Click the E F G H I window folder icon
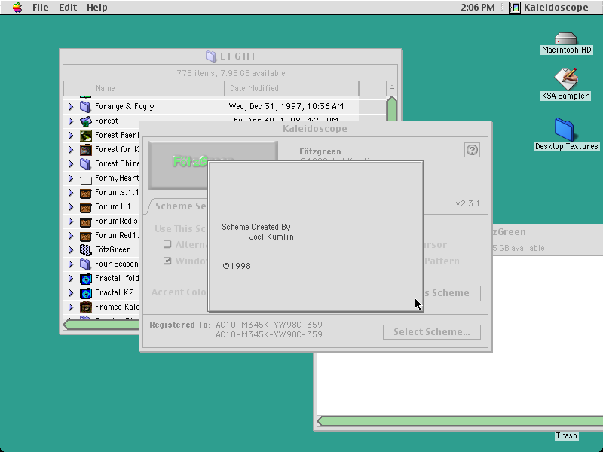This screenshot has width=603, height=452. [x=211, y=56]
